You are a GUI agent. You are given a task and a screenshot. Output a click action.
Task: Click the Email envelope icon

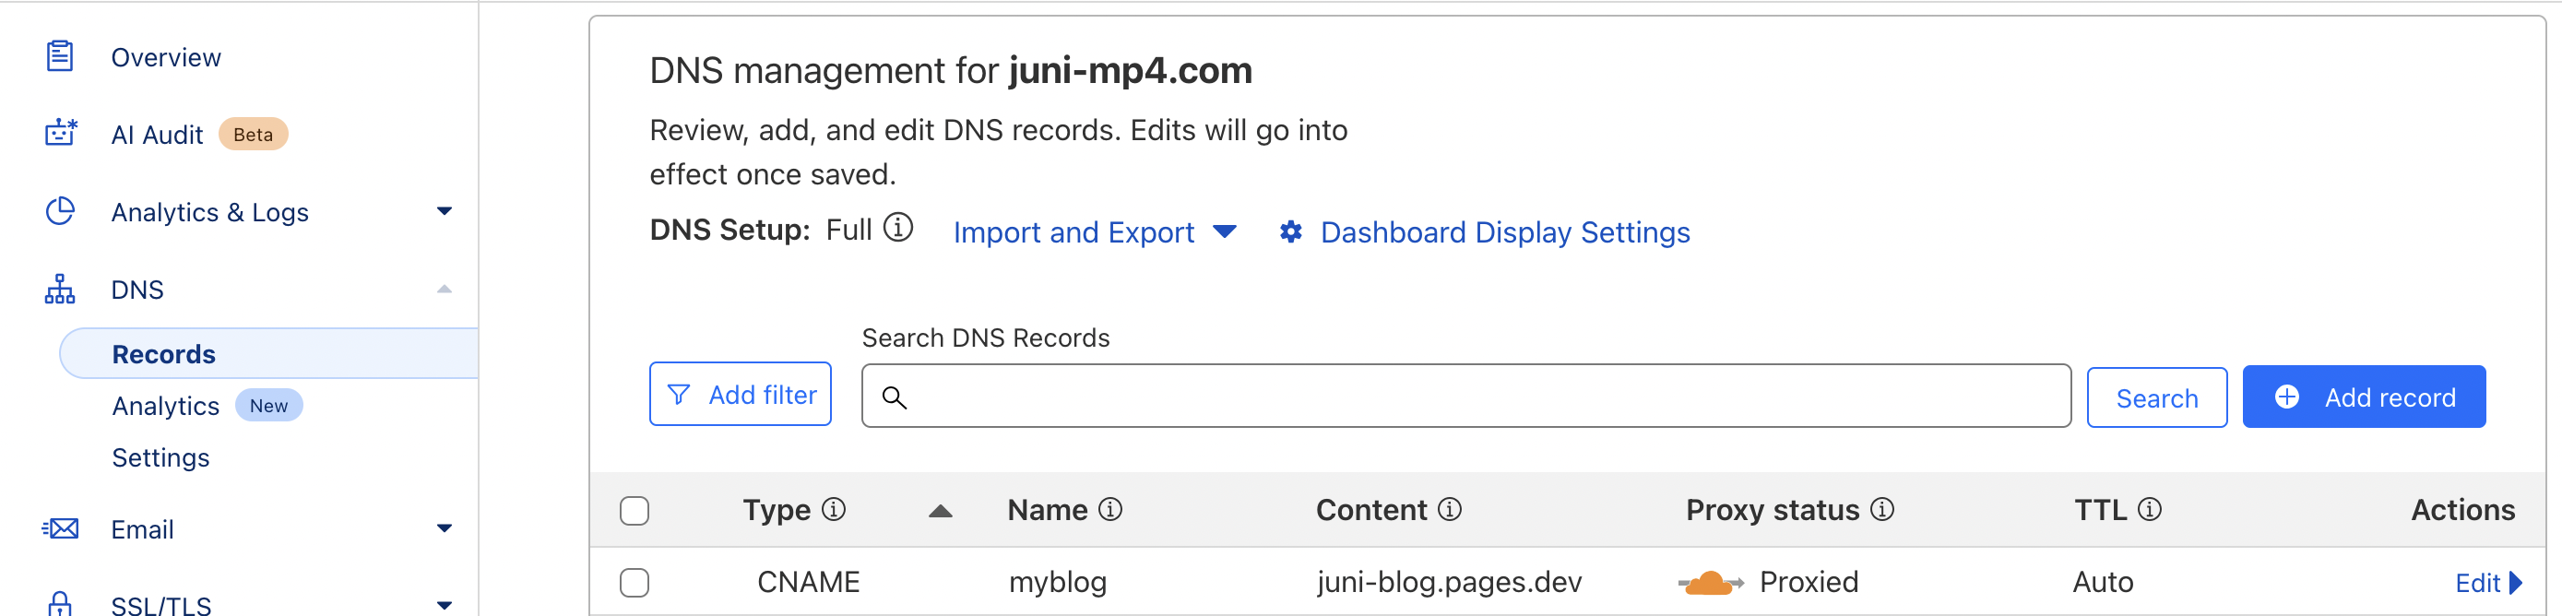coord(61,528)
